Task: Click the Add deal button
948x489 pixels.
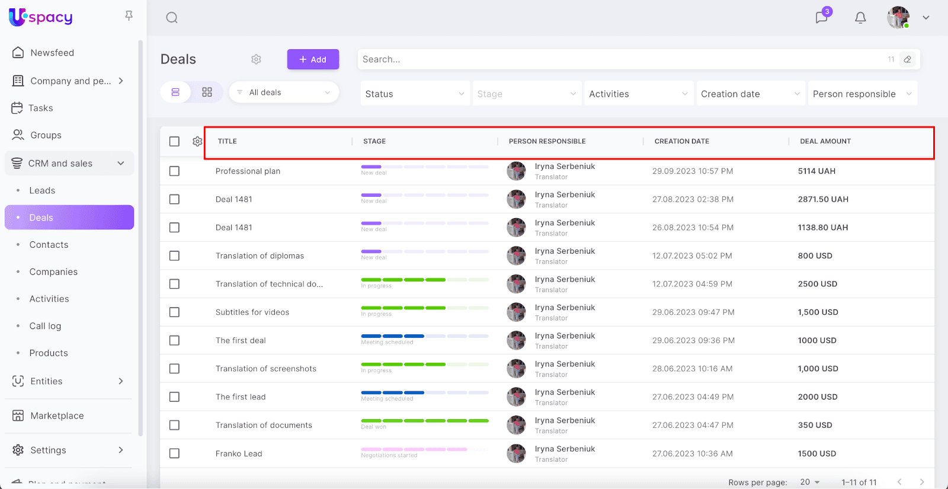Action: click(313, 59)
